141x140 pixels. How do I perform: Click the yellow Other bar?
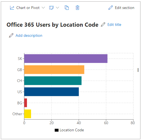[x=27, y=114]
